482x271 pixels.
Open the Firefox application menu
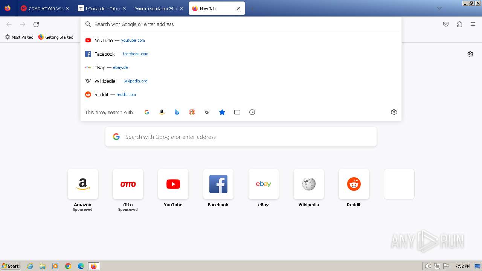pyautogui.click(x=473, y=24)
